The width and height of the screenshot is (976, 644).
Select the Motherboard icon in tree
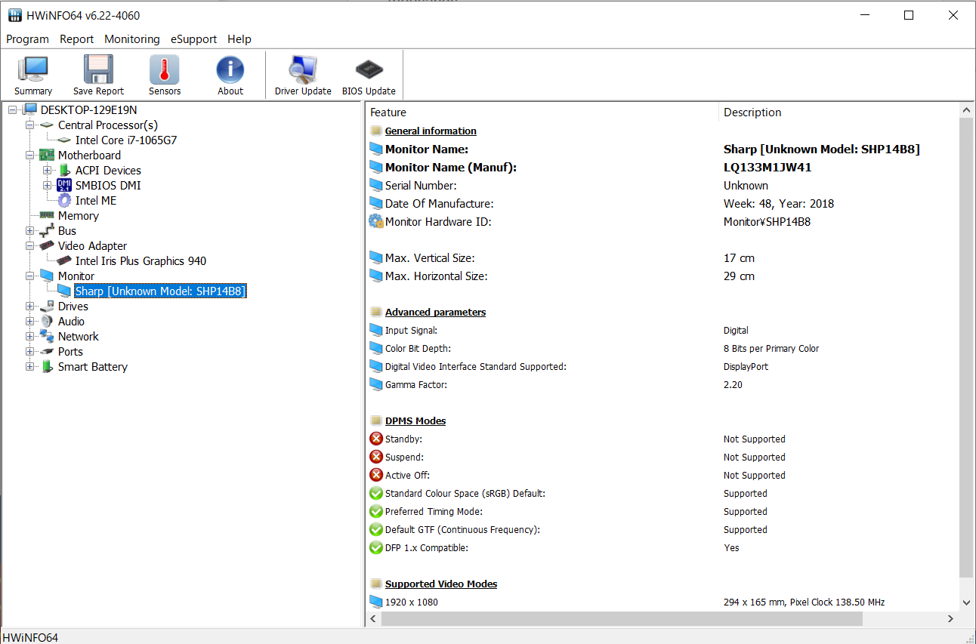pos(47,156)
